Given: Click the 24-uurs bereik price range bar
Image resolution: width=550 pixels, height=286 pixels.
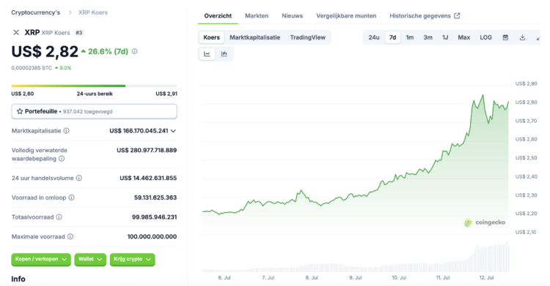Looking at the screenshot, I should click(x=94, y=86).
